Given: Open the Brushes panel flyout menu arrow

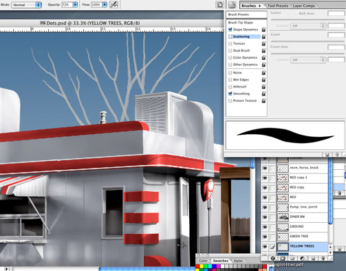Looking at the screenshot, I should pos(260,6).
